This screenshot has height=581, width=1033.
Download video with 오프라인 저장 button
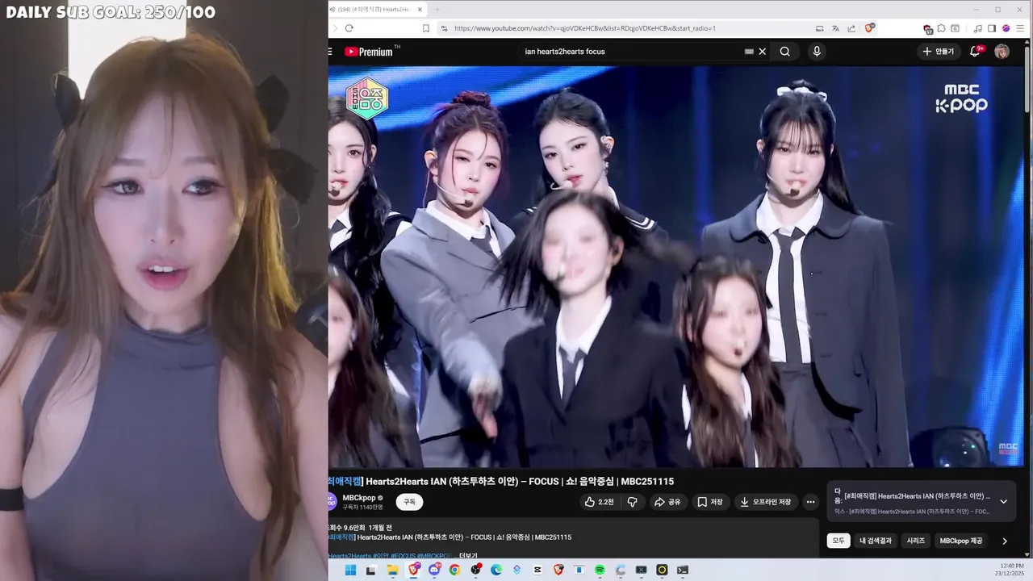pos(766,502)
